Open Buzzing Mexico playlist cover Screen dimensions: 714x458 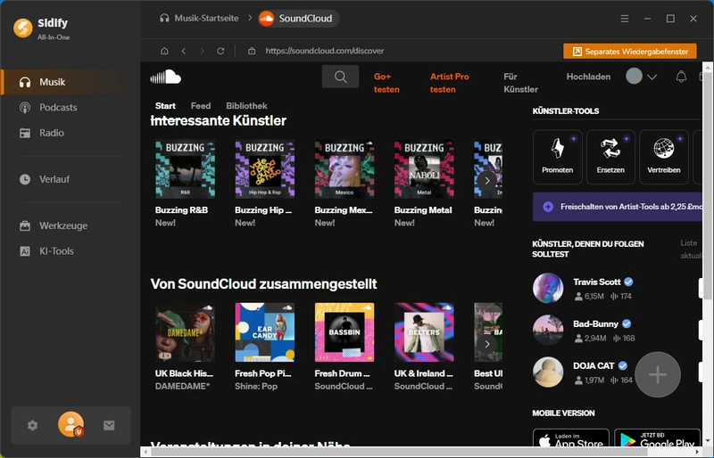point(345,169)
